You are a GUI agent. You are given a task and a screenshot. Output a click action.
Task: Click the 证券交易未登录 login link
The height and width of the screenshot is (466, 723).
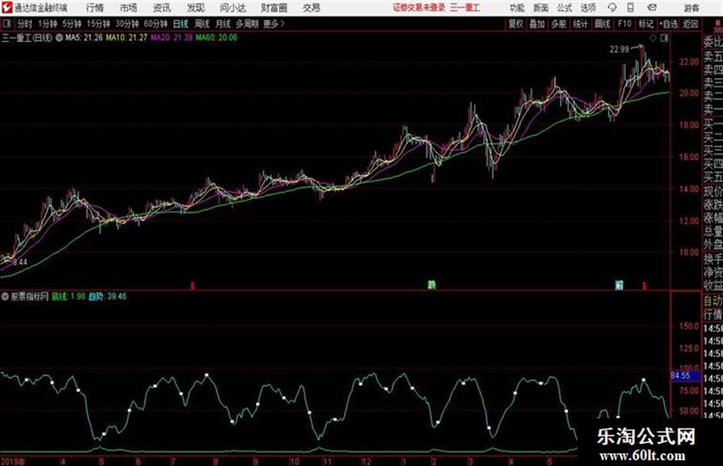pos(419,8)
